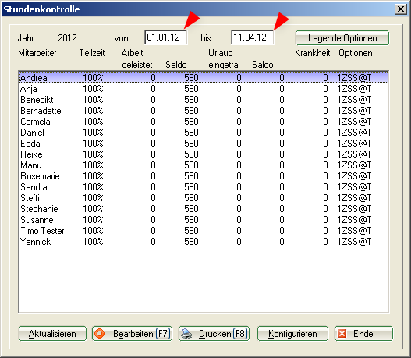Click the Aktualisieren button
The height and width of the screenshot is (358, 411).
[x=52, y=334]
